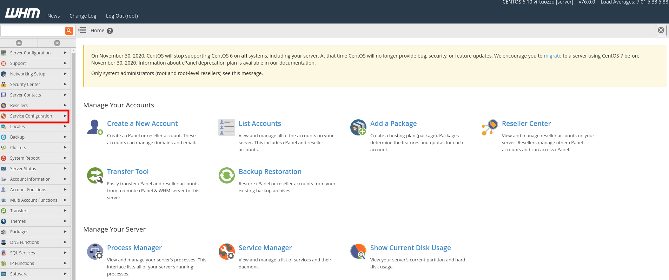Expand the Service Configuration arrow
The width and height of the screenshot is (669, 280).
pos(65,116)
